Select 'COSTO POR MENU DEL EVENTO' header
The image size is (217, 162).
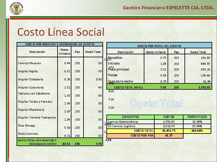pos(159,46)
